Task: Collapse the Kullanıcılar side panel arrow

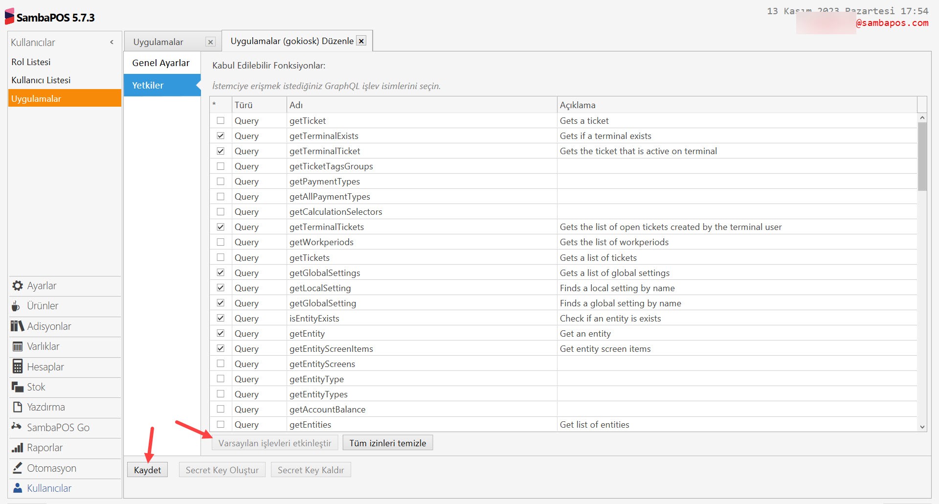Action: (112, 42)
